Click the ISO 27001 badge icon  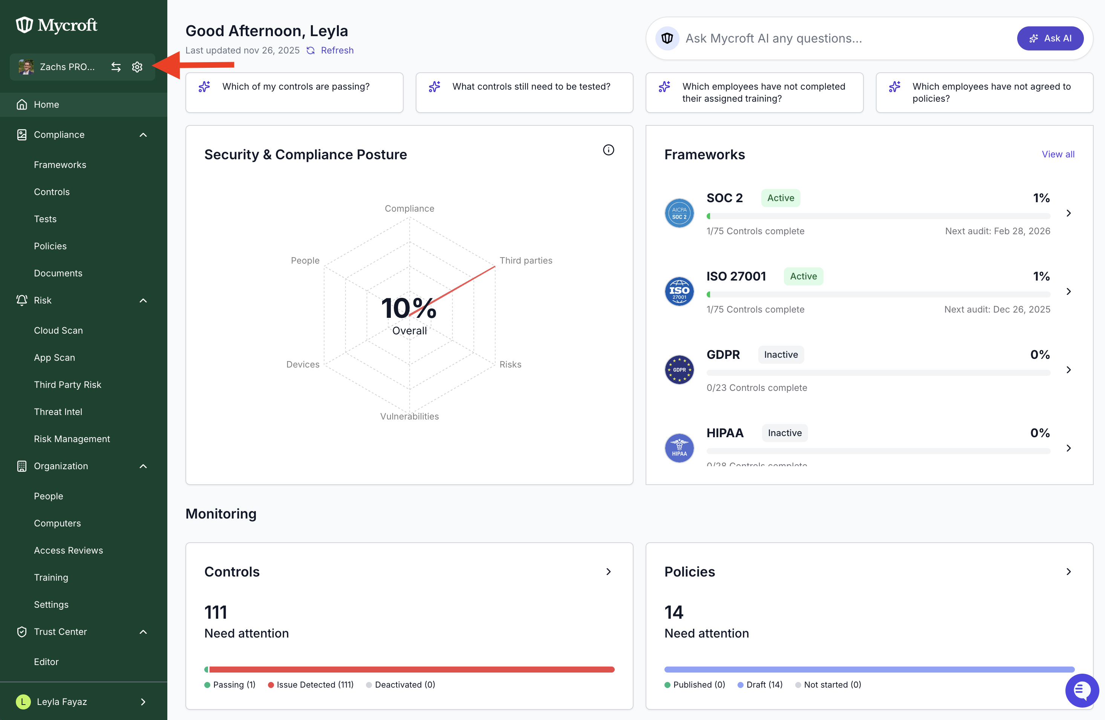coord(679,291)
